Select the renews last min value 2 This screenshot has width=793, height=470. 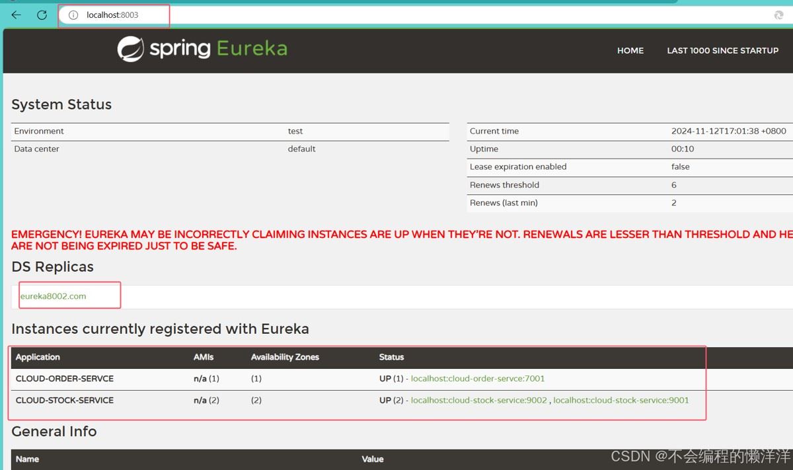[674, 203]
